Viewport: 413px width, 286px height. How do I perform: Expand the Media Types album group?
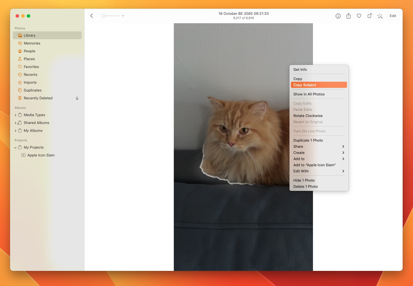[15, 115]
